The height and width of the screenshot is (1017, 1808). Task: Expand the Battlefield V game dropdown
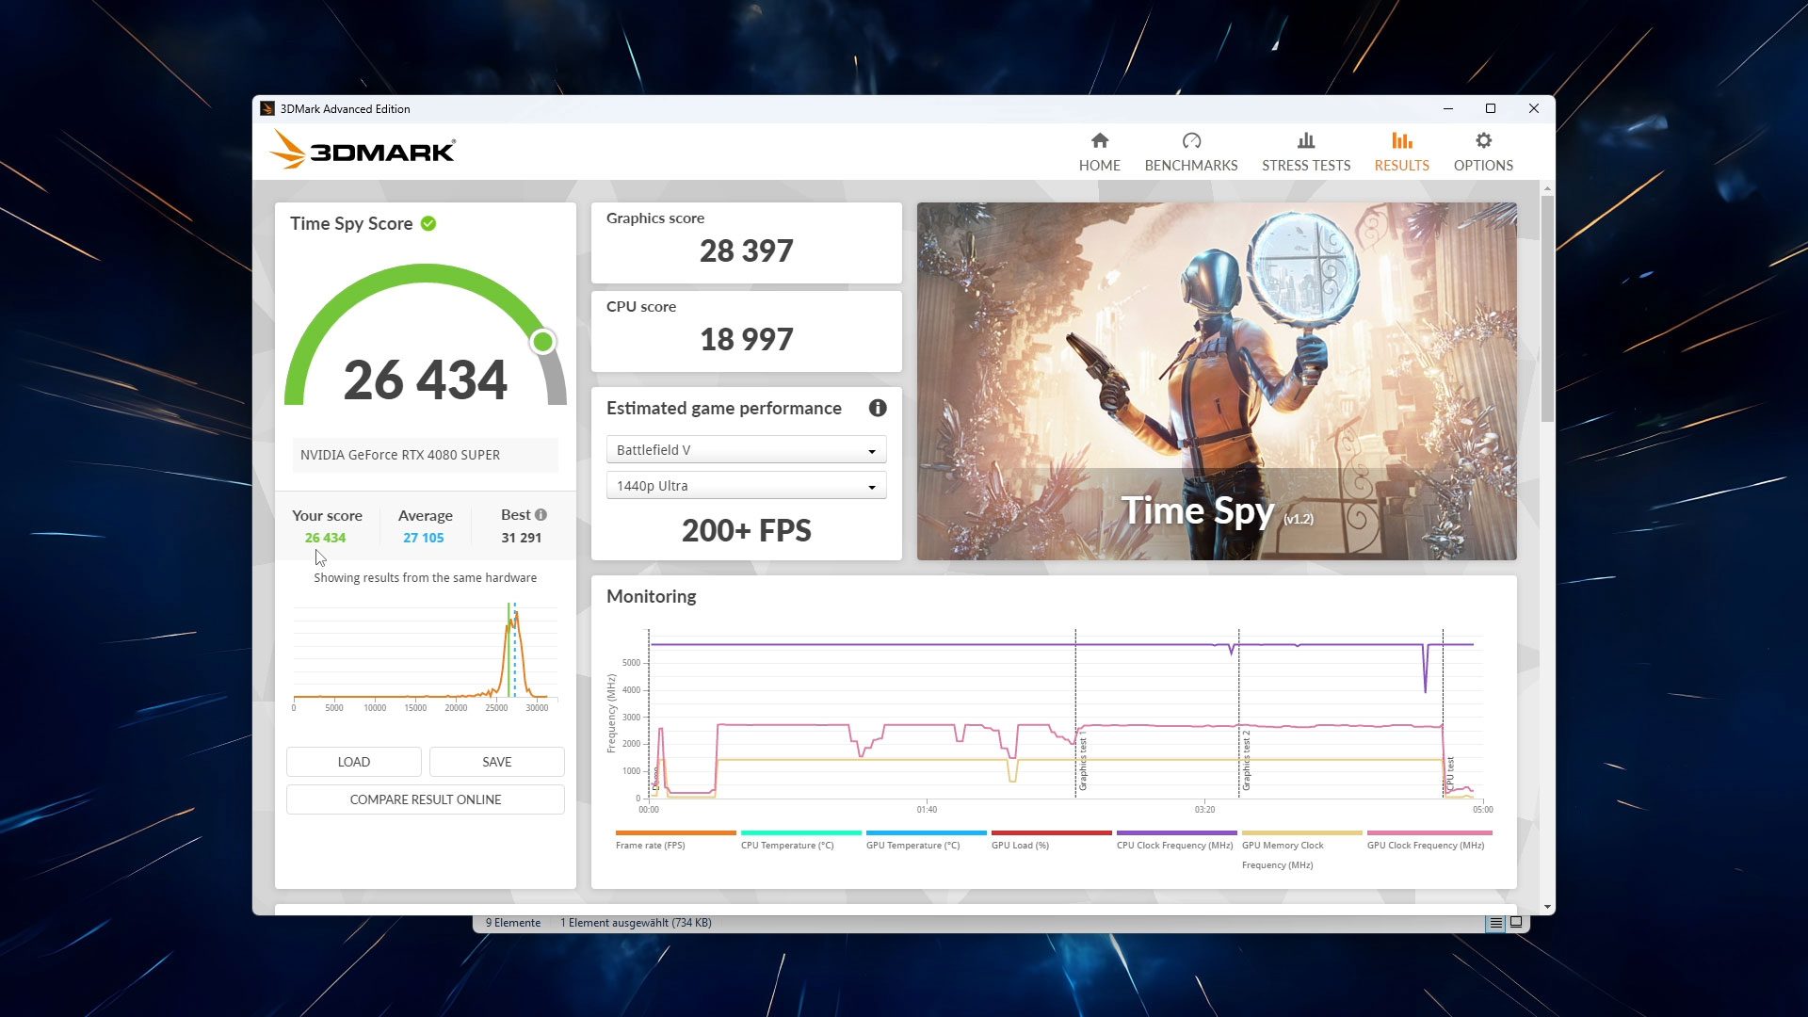(746, 450)
